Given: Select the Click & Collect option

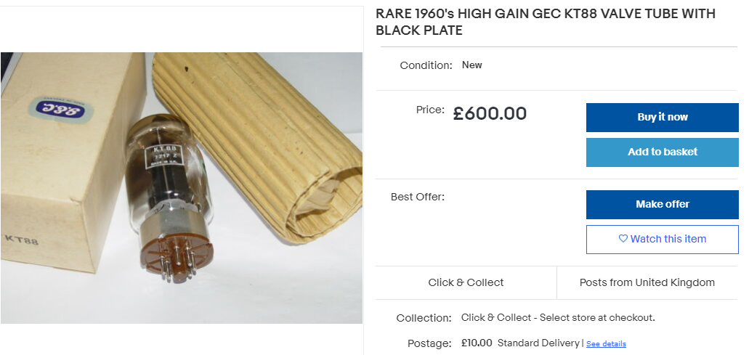Looking at the screenshot, I should pyautogui.click(x=466, y=282).
